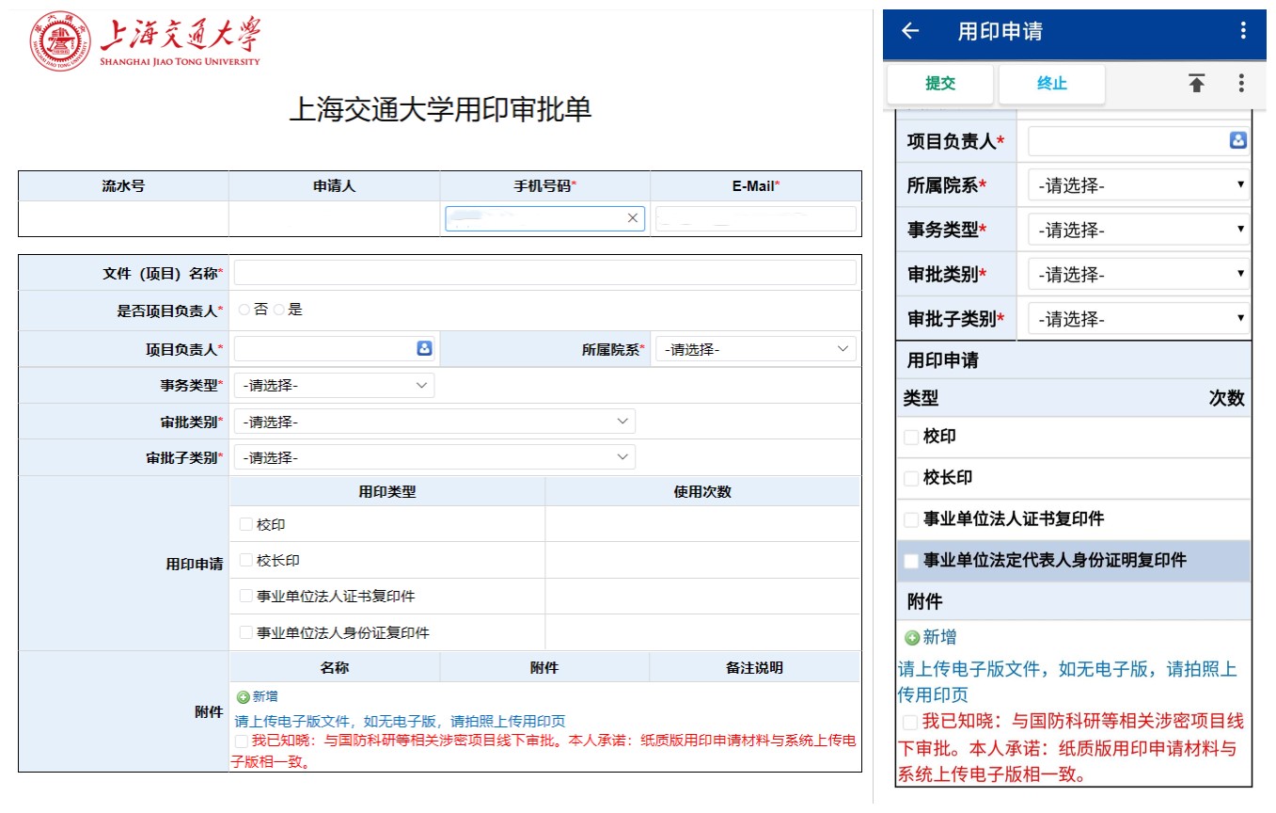The height and width of the screenshot is (813, 1276).
Task: Click the scroll-to-top arrow icon in the mobile toolbar
Action: click(1196, 84)
